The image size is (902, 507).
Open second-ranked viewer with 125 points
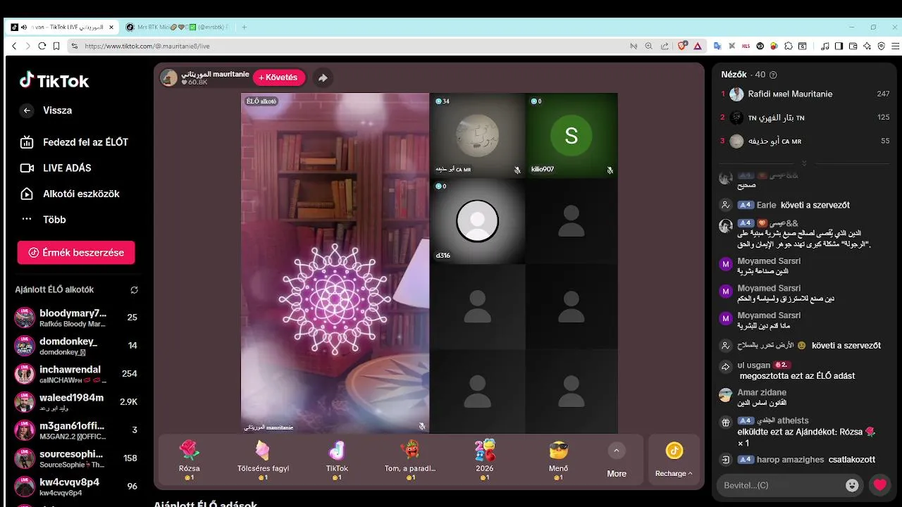[x=805, y=118]
